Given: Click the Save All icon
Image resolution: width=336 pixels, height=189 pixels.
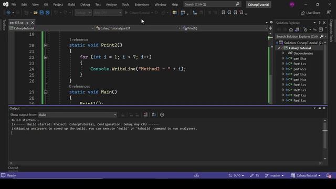Looking at the screenshot, I should (x=48, y=13).
